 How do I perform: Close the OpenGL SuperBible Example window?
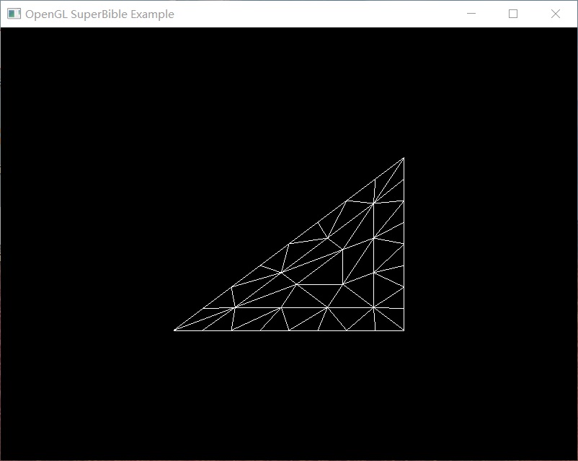[556, 14]
